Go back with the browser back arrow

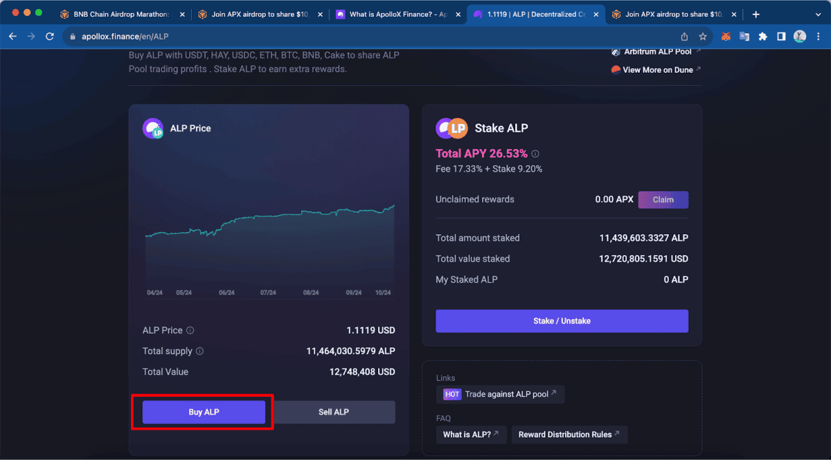coord(12,37)
